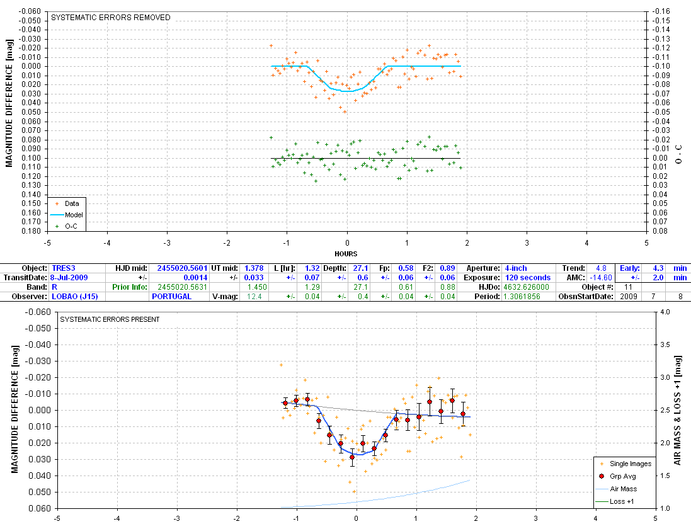
Task: Select Air Mass in the bottom legend
Action: click(616, 489)
